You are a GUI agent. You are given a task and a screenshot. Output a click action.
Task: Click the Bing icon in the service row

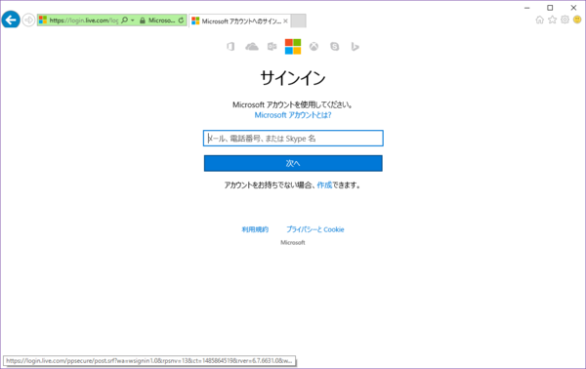(356, 47)
